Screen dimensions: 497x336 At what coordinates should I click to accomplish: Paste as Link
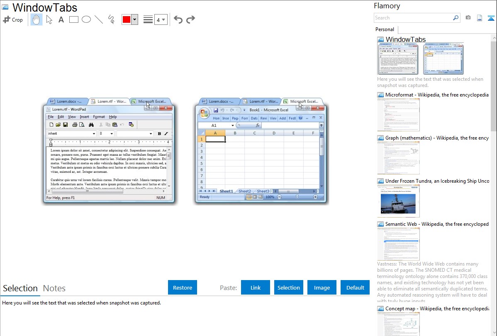point(256,288)
